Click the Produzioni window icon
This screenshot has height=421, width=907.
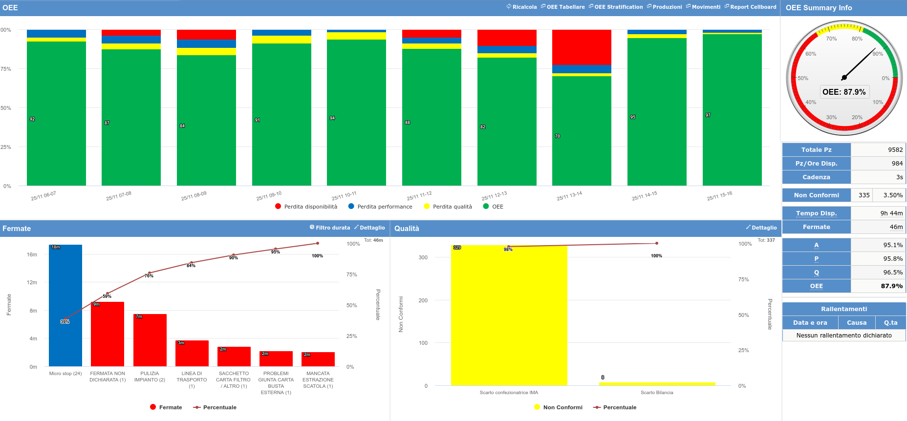point(649,7)
